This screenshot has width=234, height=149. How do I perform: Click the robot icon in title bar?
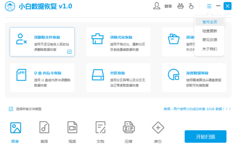tap(180, 6)
